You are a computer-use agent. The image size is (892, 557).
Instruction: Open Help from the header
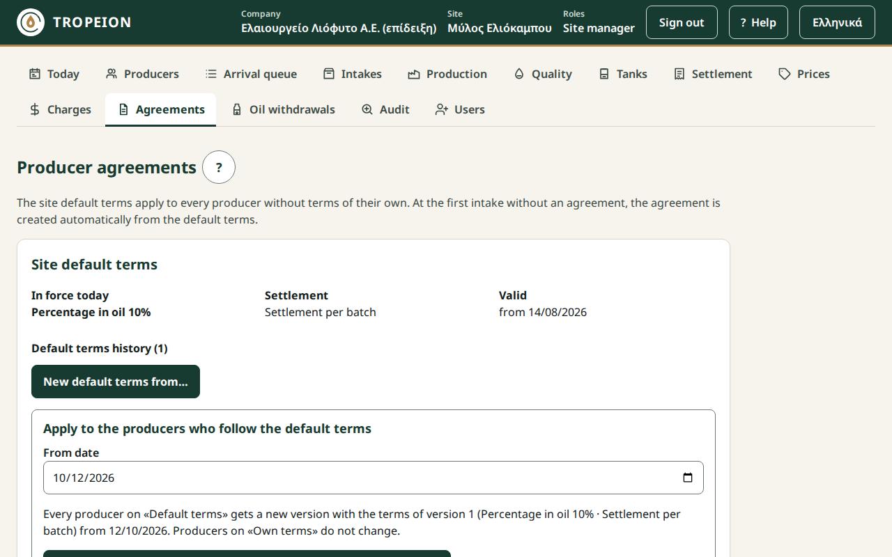(758, 22)
